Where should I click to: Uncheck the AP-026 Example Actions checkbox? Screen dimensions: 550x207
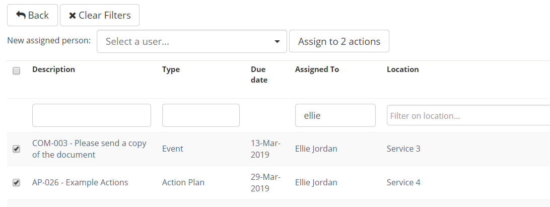click(x=16, y=183)
